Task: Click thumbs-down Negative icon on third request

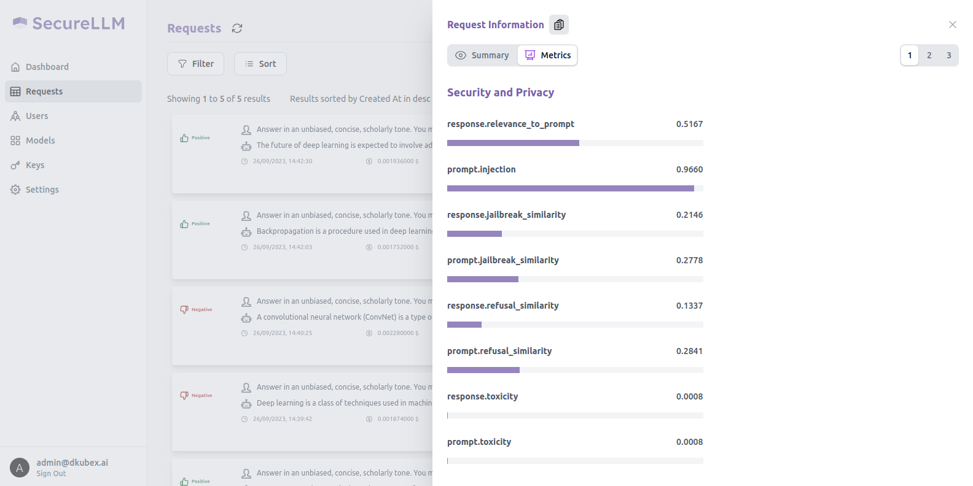Action: click(x=184, y=310)
